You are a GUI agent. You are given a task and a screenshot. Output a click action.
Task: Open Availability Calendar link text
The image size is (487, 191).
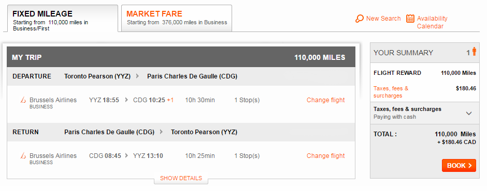[432, 22]
